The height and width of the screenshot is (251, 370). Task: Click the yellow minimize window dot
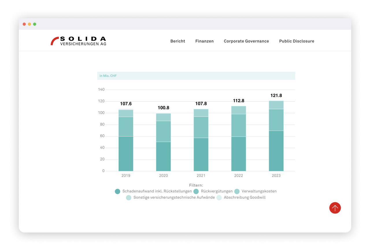pos(29,24)
